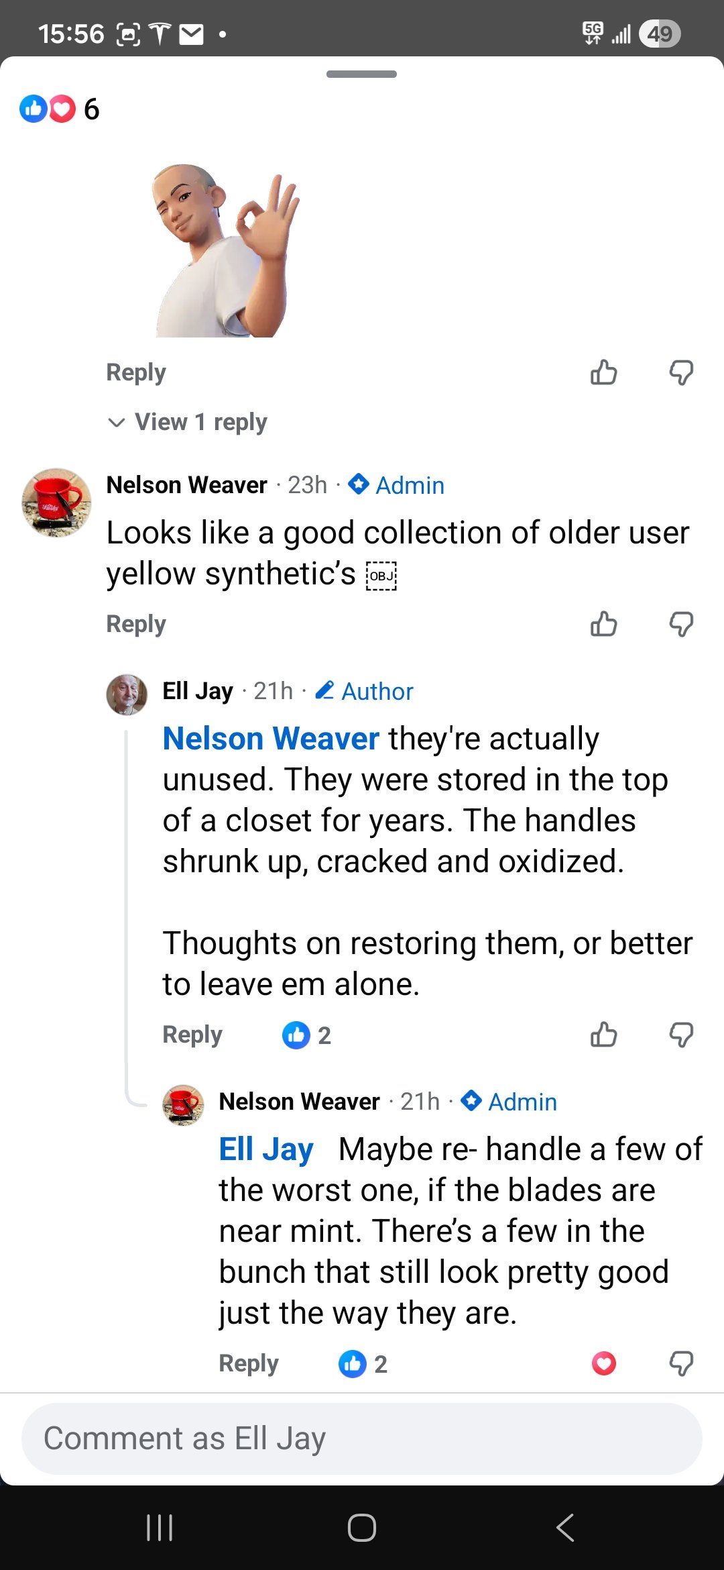Like Ell Jay's reply about unused handles

603,1035
